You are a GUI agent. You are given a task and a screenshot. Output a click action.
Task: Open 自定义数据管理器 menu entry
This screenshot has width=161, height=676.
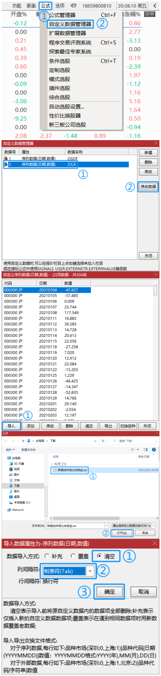(x=70, y=24)
